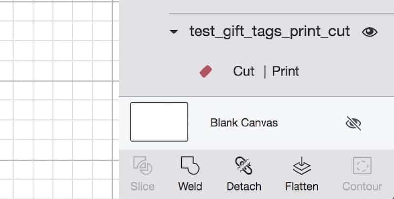Click the word Print in the sublayer row
Viewport: 394px width, 199px height.
click(x=286, y=71)
